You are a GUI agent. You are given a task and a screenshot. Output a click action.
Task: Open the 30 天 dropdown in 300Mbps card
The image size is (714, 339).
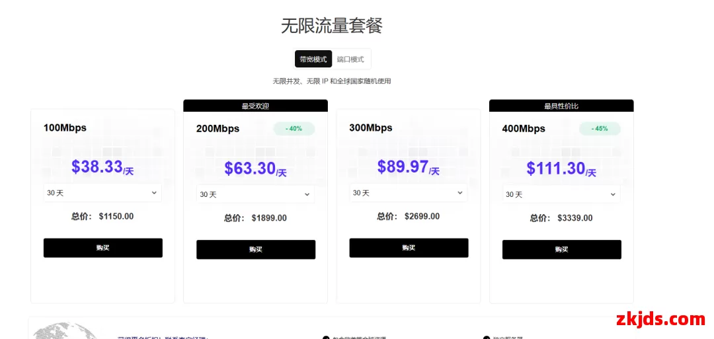click(409, 193)
